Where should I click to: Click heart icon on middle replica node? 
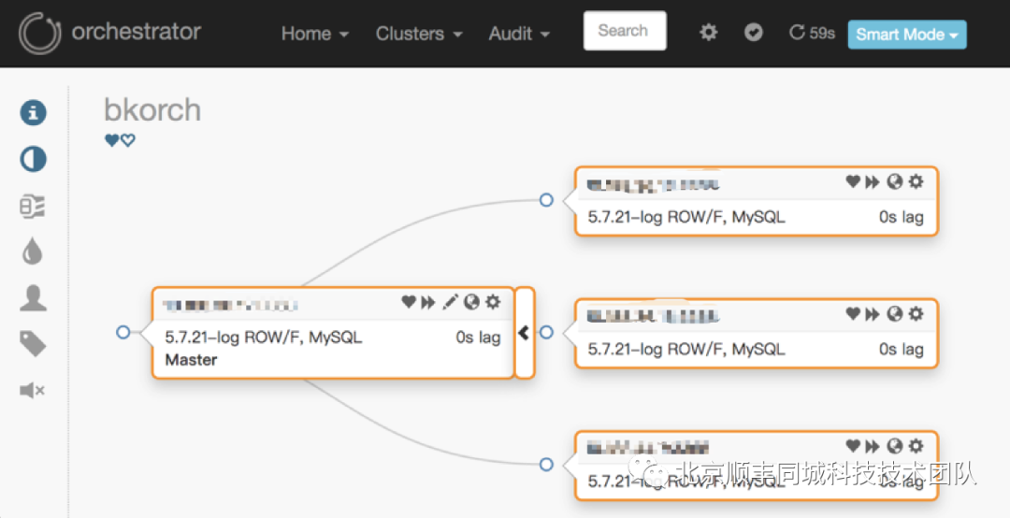tap(853, 314)
